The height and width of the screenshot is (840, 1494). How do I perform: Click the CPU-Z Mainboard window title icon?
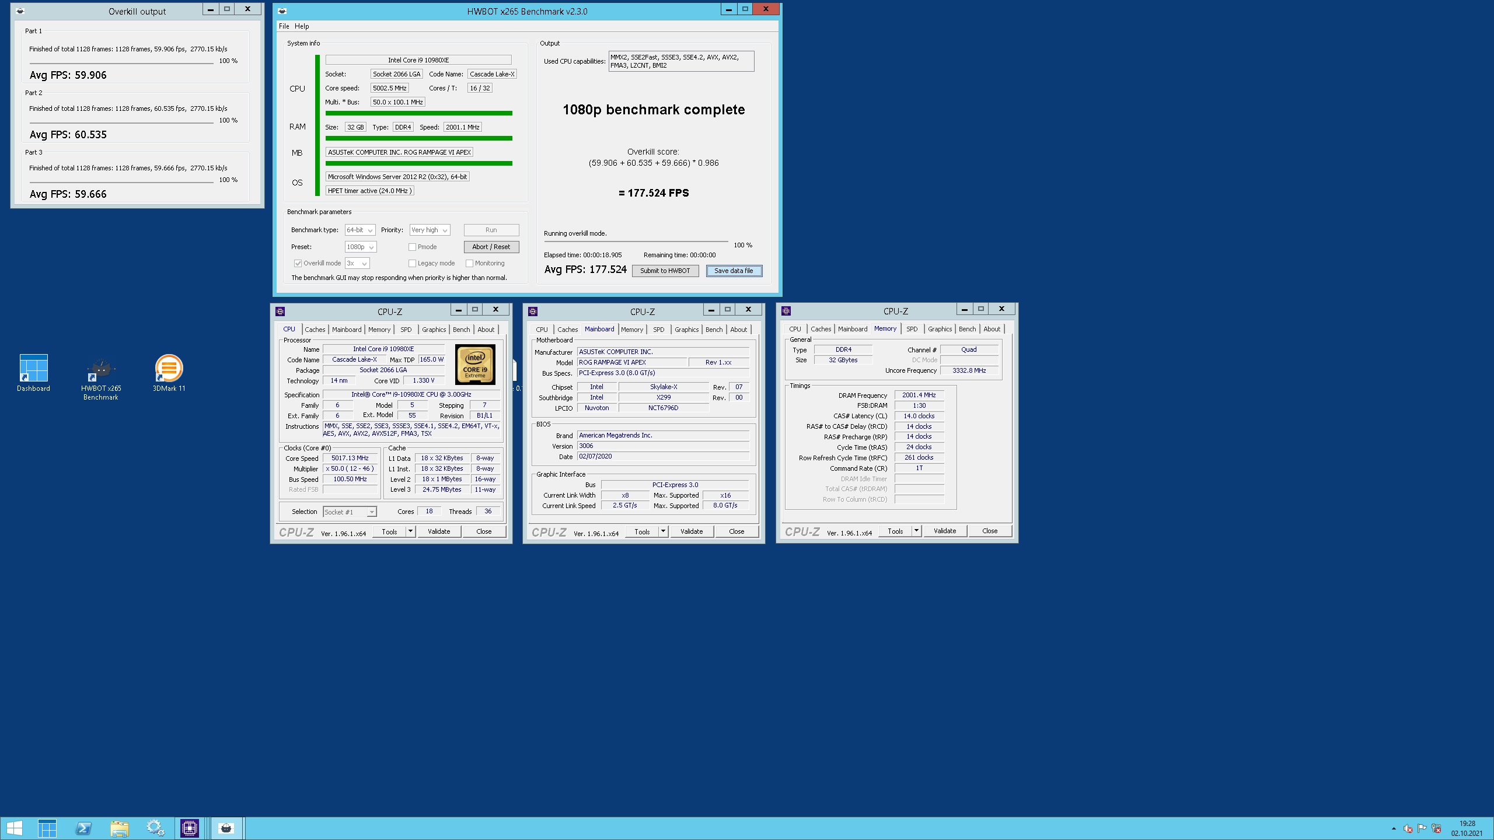pyautogui.click(x=533, y=311)
